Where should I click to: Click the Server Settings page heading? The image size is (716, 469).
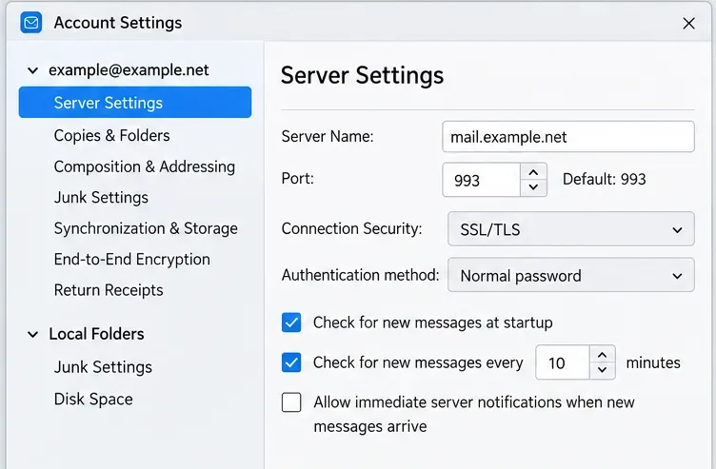point(362,75)
